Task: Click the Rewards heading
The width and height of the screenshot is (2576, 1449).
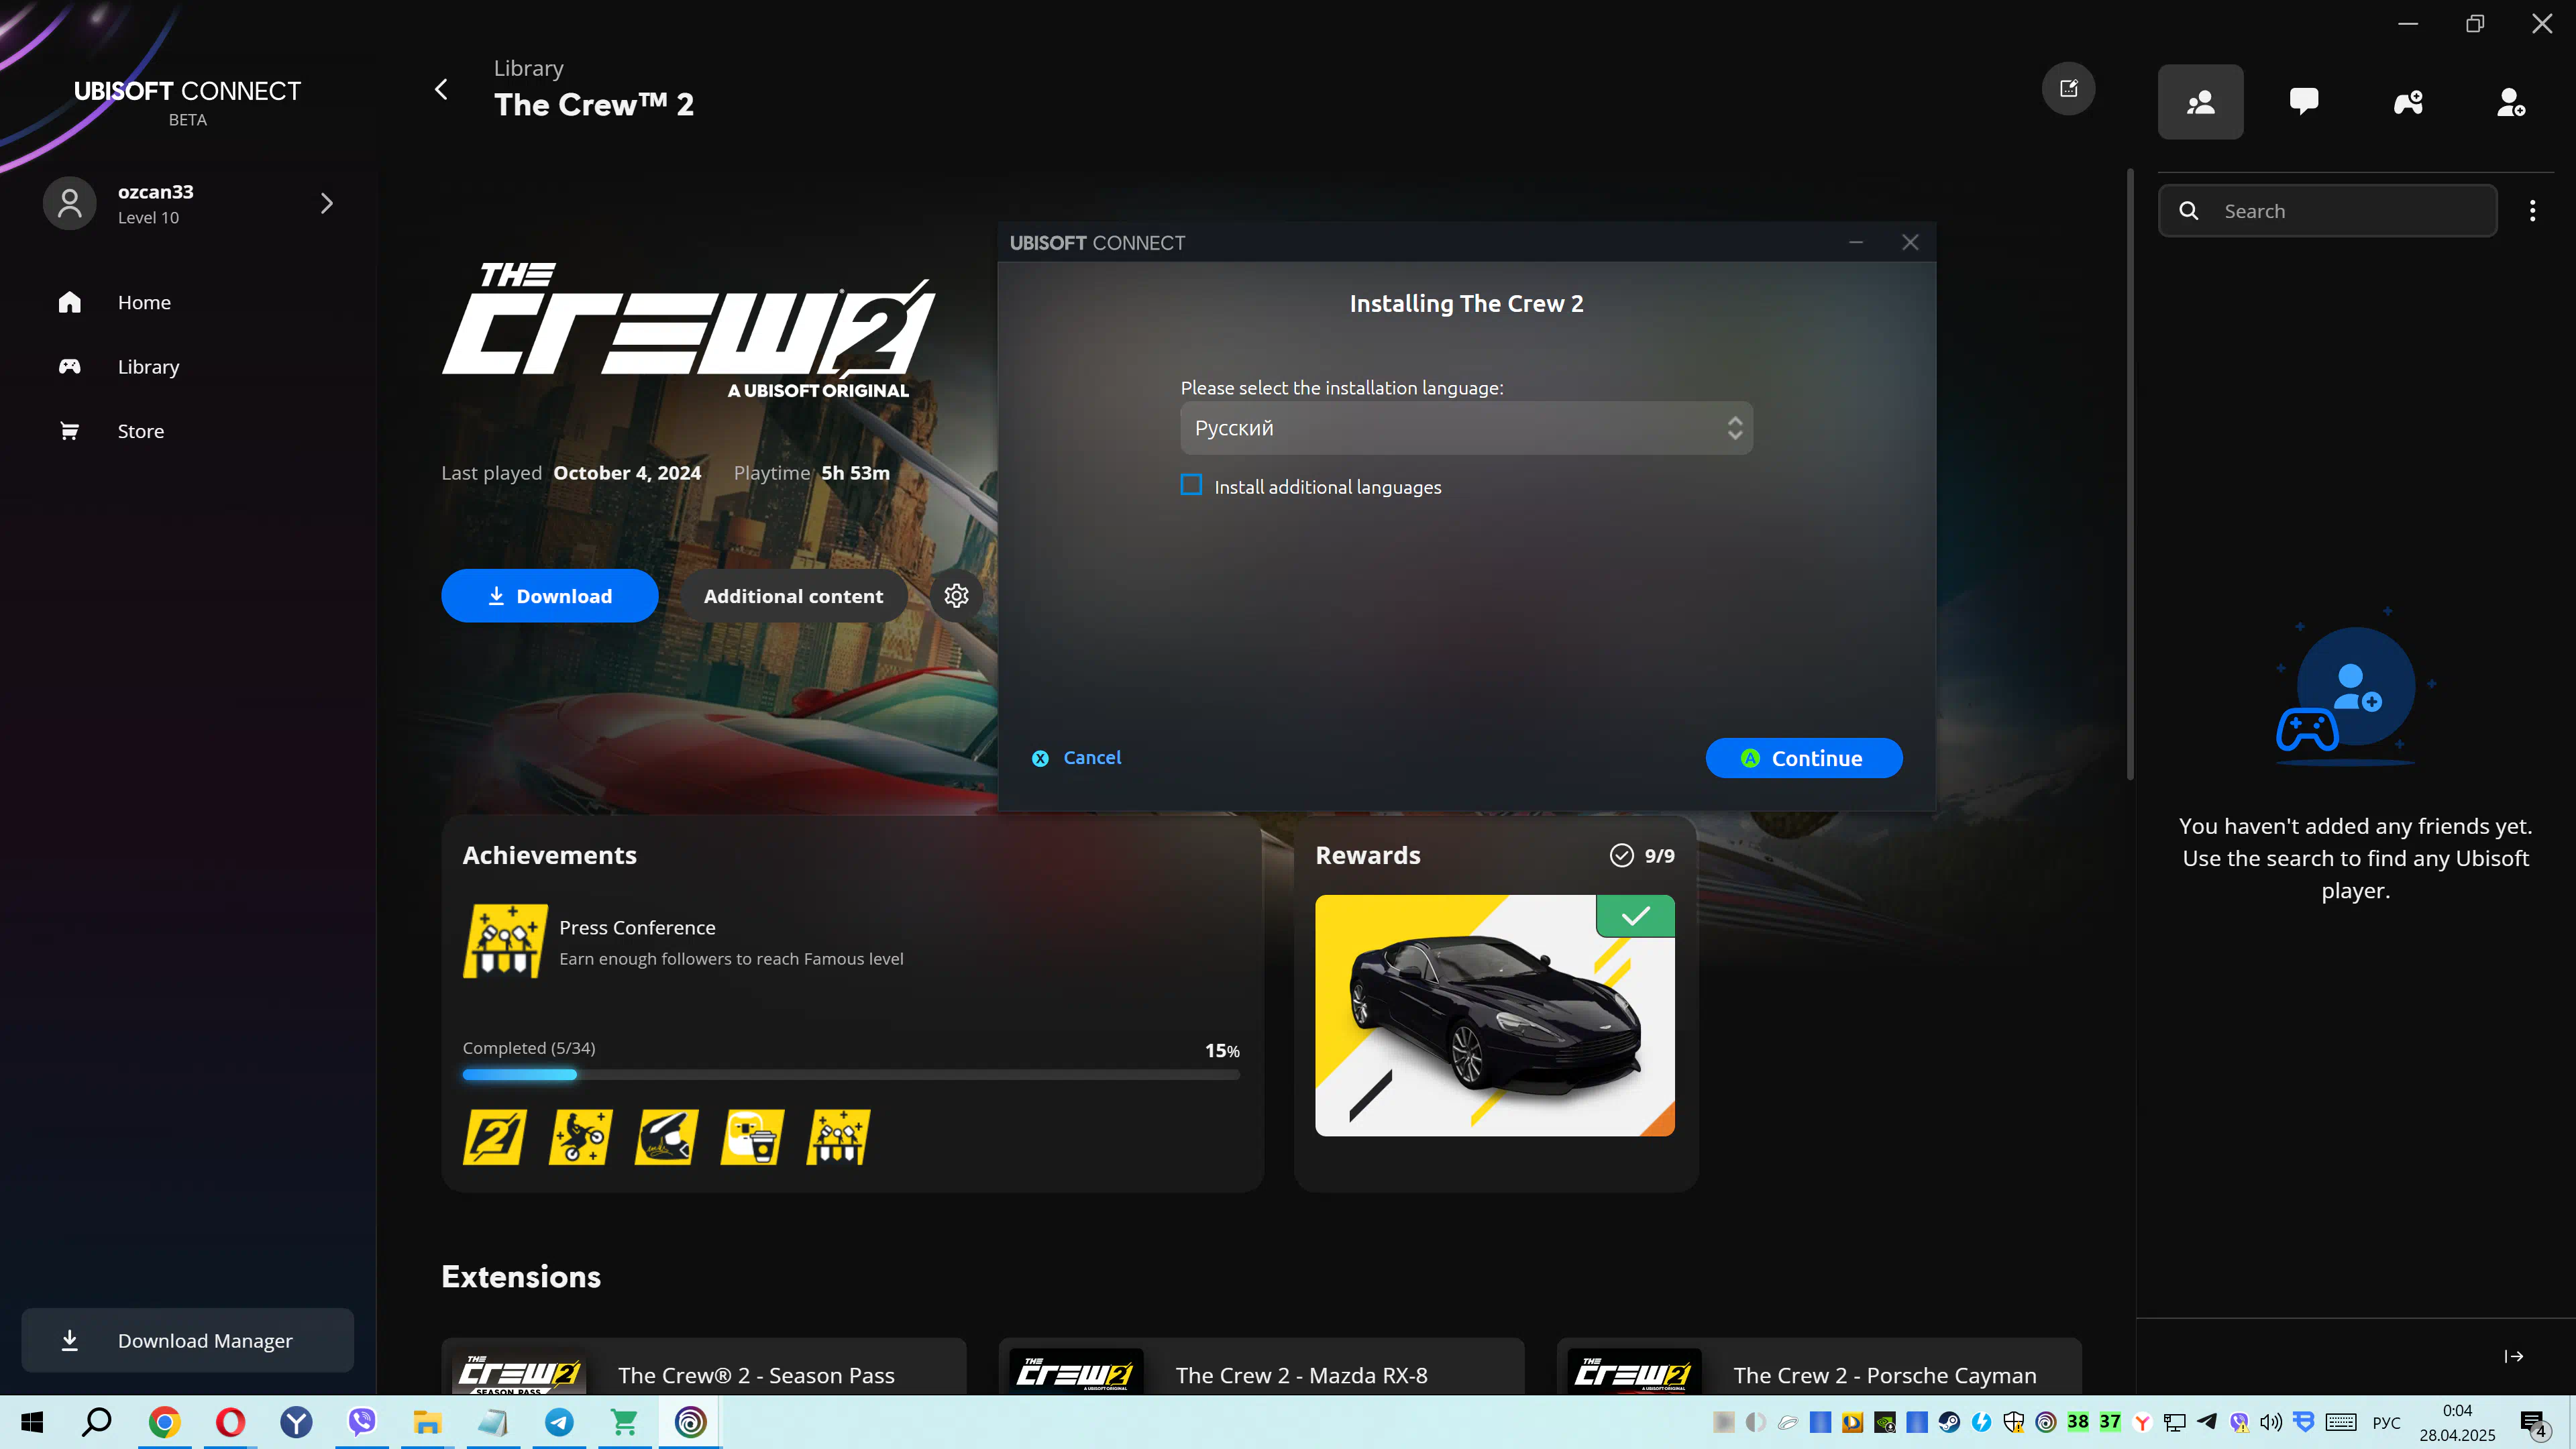Action: click(1367, 855)
